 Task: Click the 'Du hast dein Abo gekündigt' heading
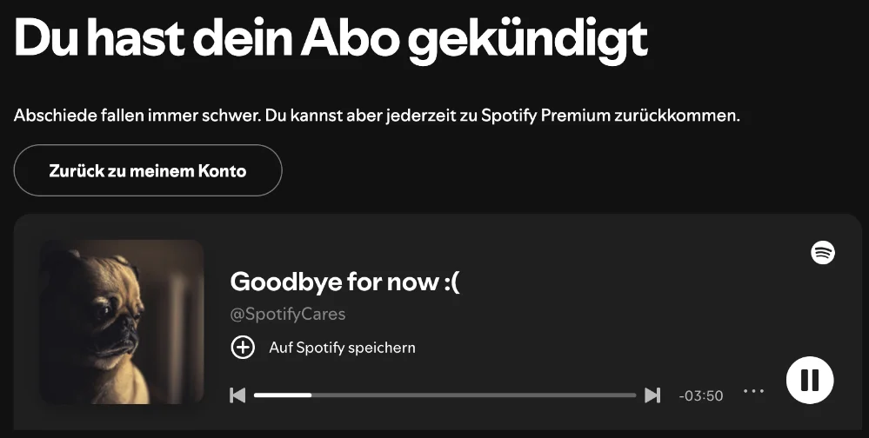click(x=331, y=39)
